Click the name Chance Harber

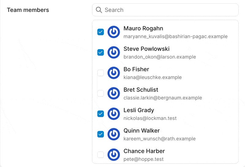[144, 151]
